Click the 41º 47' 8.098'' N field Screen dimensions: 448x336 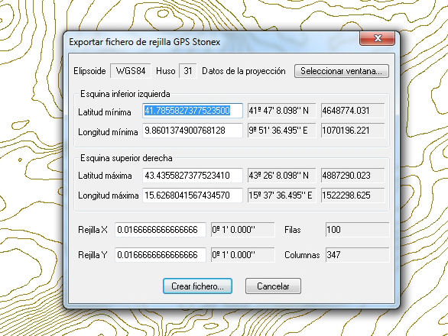coord(281,111)
